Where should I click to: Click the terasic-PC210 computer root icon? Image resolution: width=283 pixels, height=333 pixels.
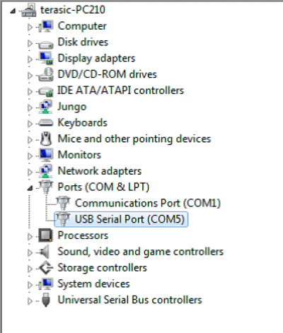tap(29, 10)
